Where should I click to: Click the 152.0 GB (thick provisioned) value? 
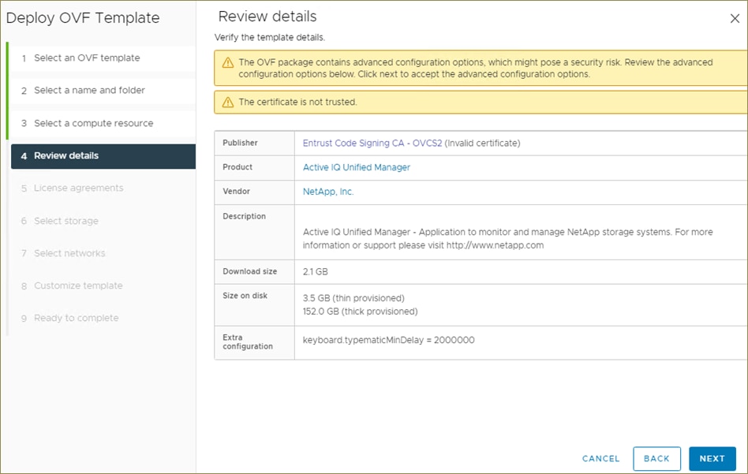pos(360,312)
